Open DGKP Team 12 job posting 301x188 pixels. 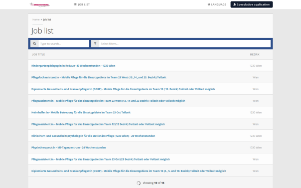(123, 89)
